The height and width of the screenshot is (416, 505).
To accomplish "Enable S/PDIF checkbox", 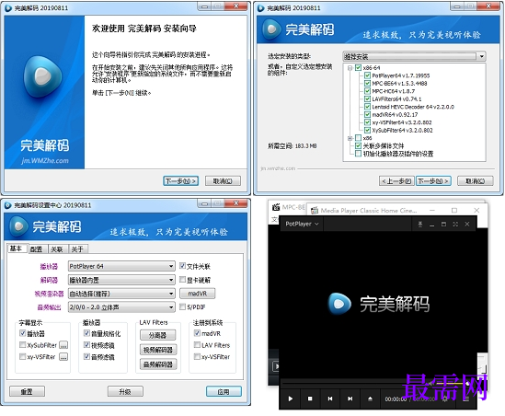I will point(182,306).
